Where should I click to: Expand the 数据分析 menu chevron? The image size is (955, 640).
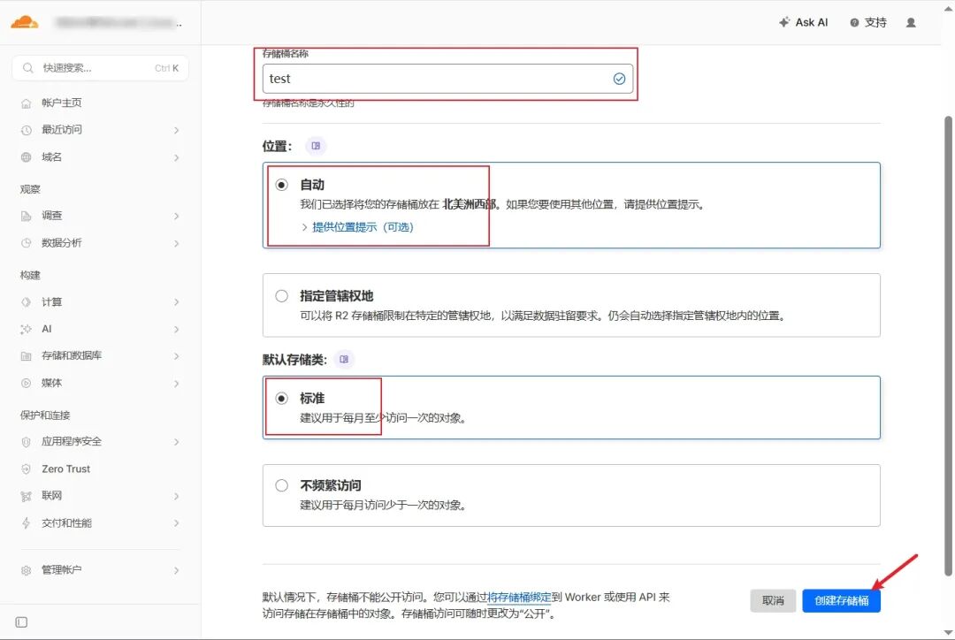click(x=176, y=244)
